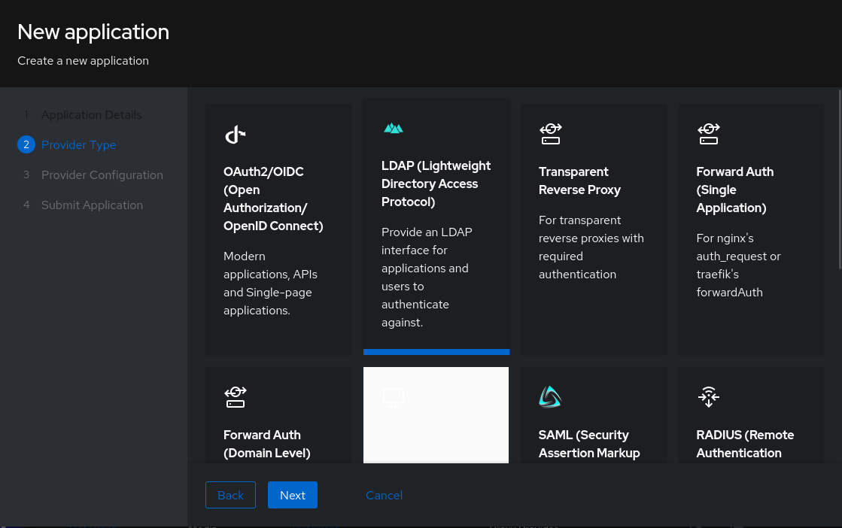Click the step number 2 circle
842x528 pixels.
coord(26,145)
